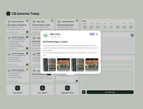The height and width of the screenshot is (109, 143).
Task: Click yellow badge on bottom Sarah Thompson card
Action: coord(27,70)
